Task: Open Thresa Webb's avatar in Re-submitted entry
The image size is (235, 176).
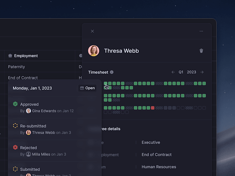Action: (28, 133)
